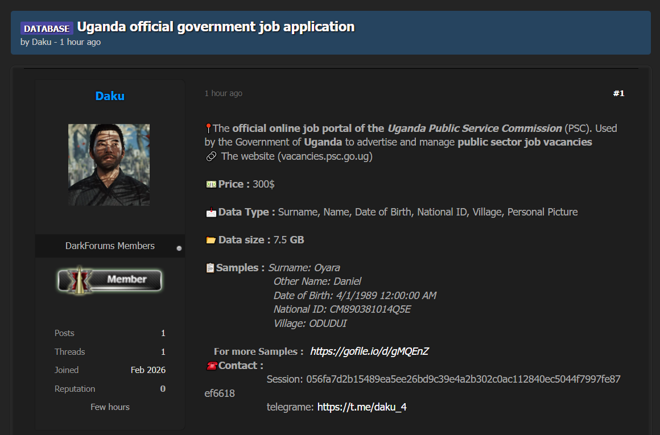This screenshot has height=435, width=660.
Task: Click the envelope icon beside Data Type
Action: click(211, 212)
